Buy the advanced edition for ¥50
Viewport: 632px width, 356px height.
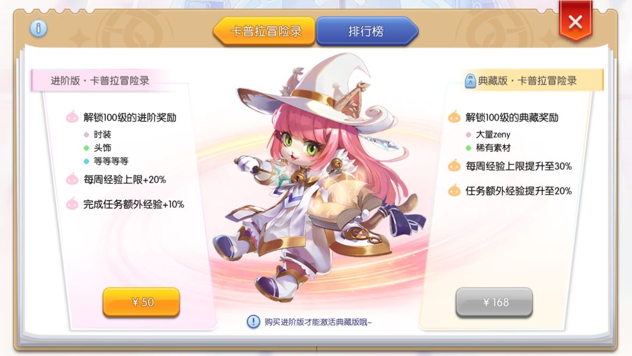point(141,302)
